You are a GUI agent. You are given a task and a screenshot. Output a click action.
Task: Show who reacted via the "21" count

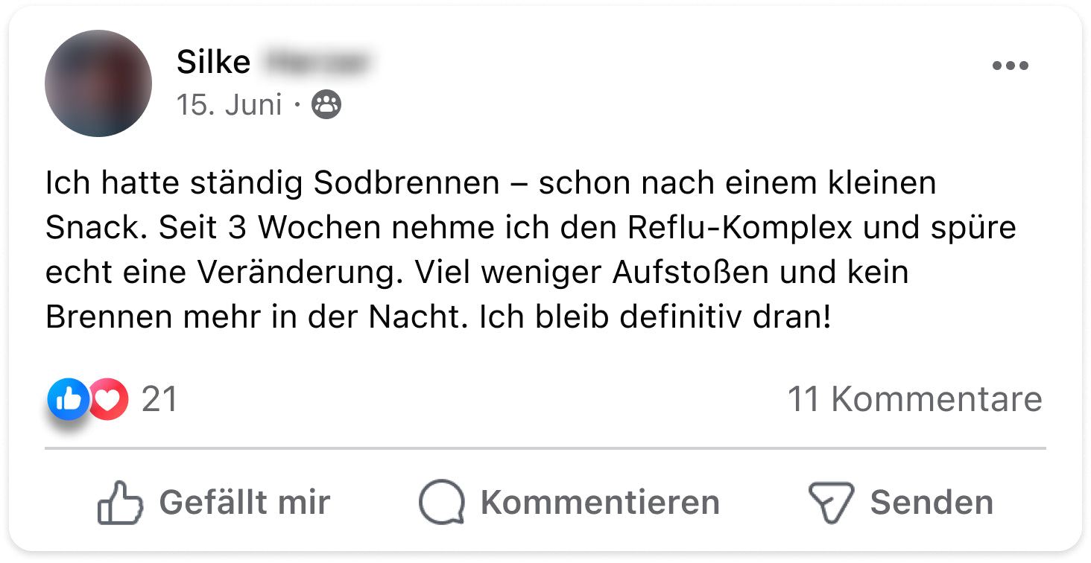click(159, 400)
